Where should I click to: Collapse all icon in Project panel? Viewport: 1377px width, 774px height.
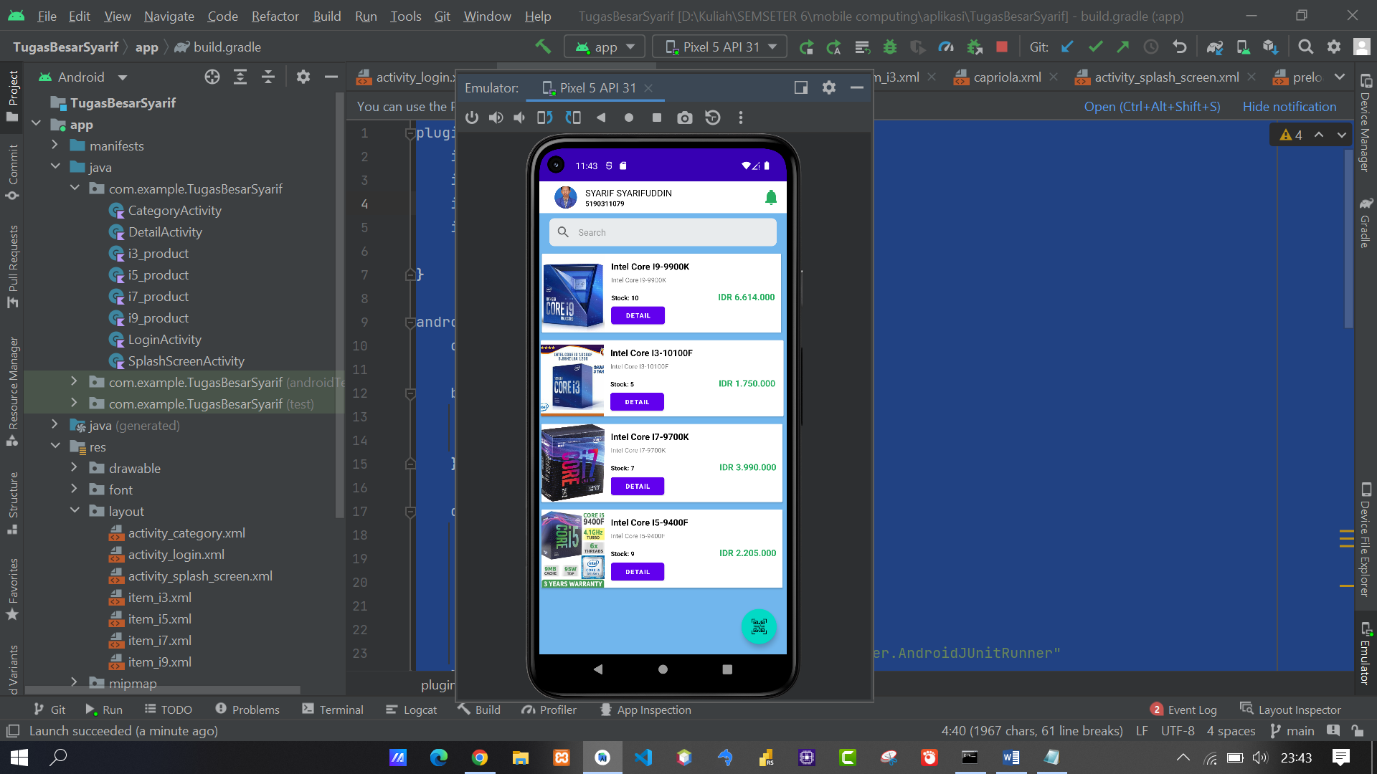268,77
